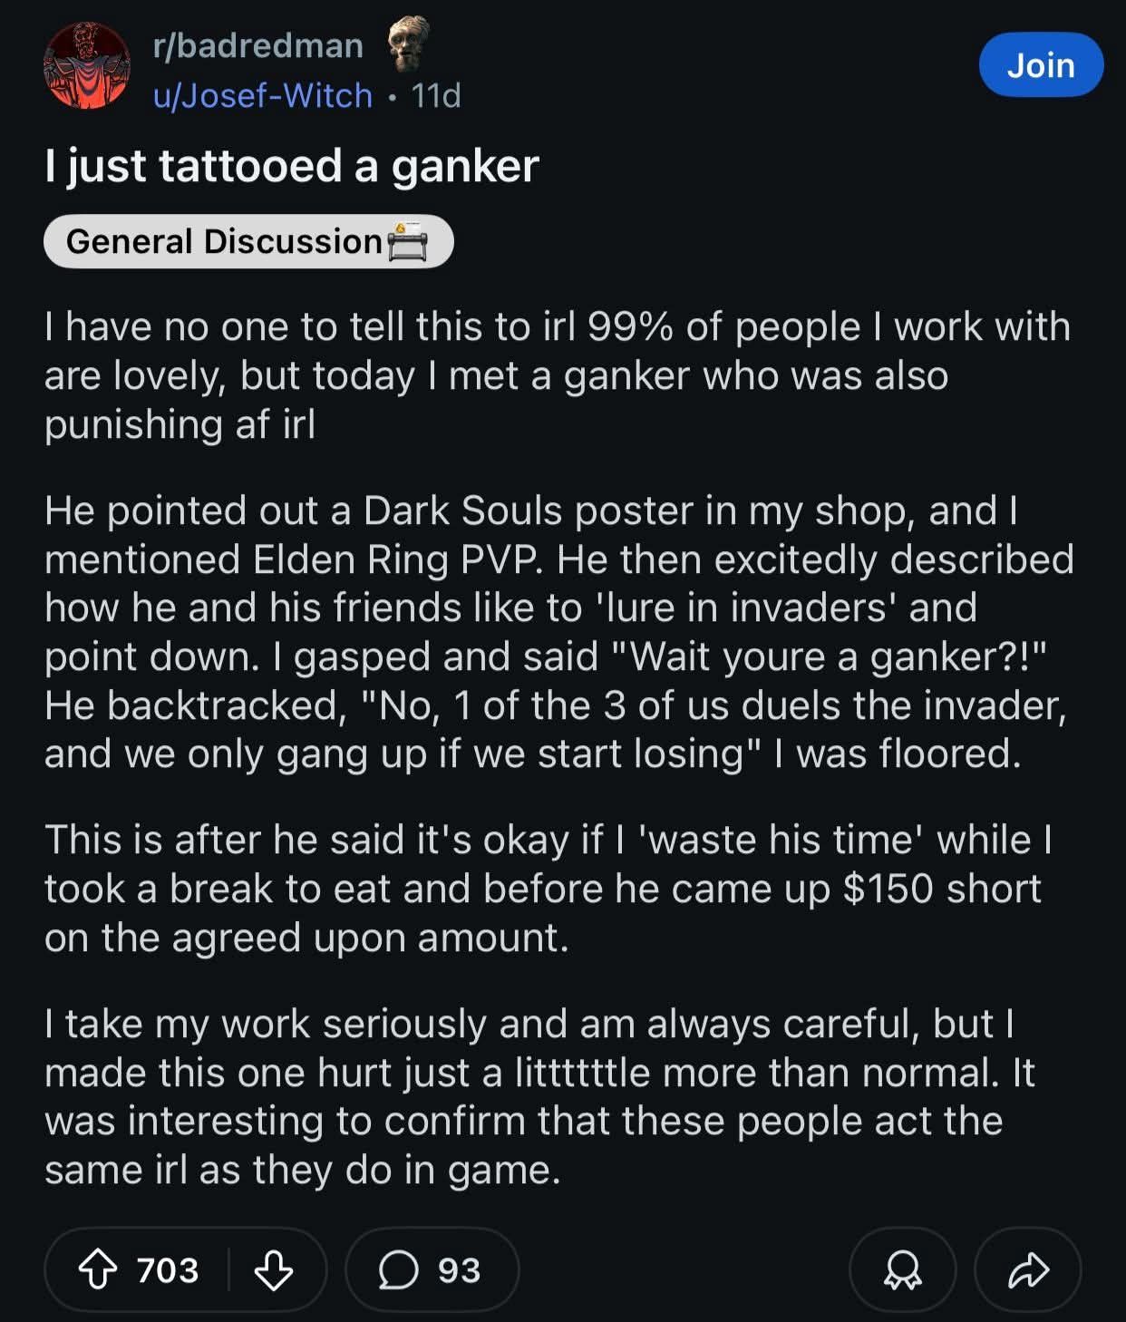Open the r/badredman subreddit link
This screenshot has width=1126, height=1322.
[x=258, y=44]
